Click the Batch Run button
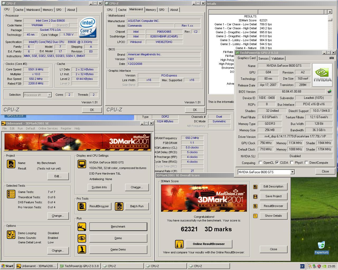 click(137, 206)
